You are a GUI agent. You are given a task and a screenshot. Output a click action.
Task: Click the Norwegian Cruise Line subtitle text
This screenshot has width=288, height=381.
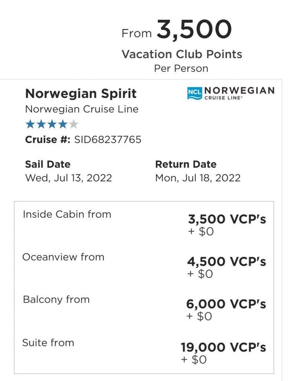pos(82,109)
